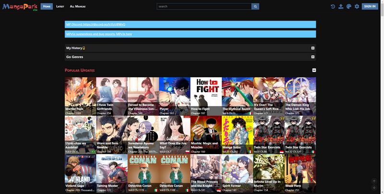Click the device icon beside My History
384x194 pixels.
tap(84, 48)
